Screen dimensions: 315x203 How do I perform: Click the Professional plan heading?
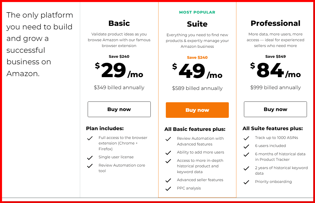[275, 23]
